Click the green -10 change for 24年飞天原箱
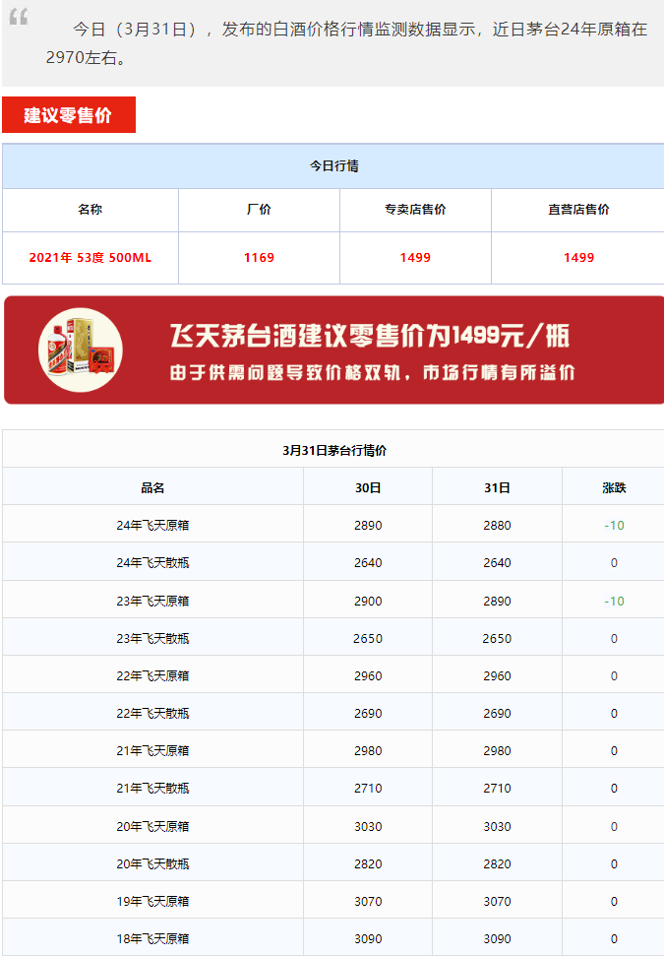This screenshot has width=664, height=956. coord(614,526)
